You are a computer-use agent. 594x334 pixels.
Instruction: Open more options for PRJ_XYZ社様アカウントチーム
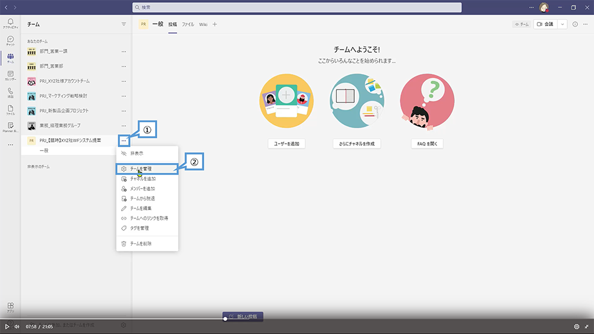(x=124, y=81)
